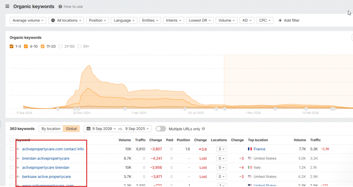Click the Italy flag icon
Image resolution: width=353 pixels, height=187 pixels.
[x=250, y=167]
